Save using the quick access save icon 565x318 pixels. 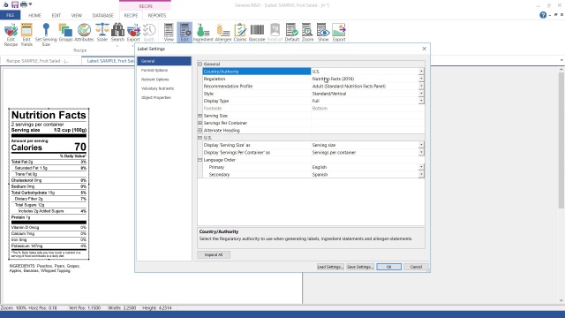[x=15, y=4]
